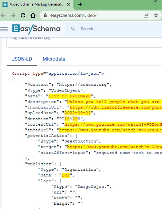Click the highlighted description text 'Unless you tell people'
The image size is (162, 209).
96,102
